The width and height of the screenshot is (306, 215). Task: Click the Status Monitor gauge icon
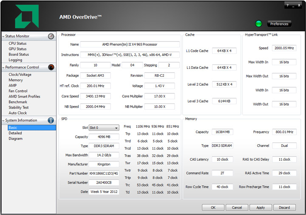pyautogui.click(x=51, y=36)
